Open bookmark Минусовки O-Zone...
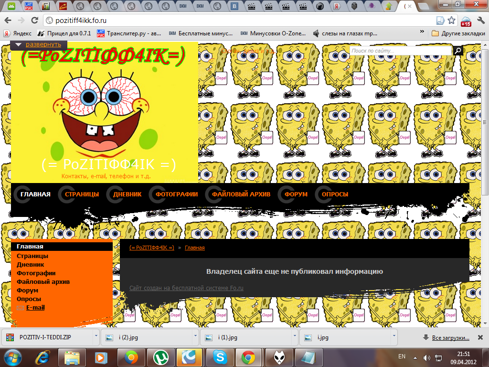 tap(273, 33)
